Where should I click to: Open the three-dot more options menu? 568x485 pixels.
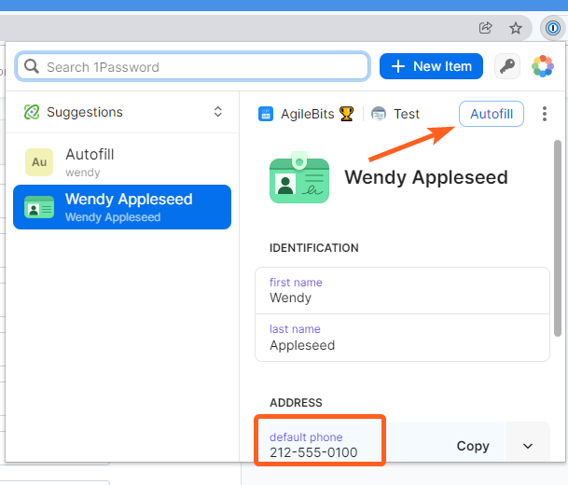pyautogui.click(x=545, y=114)
